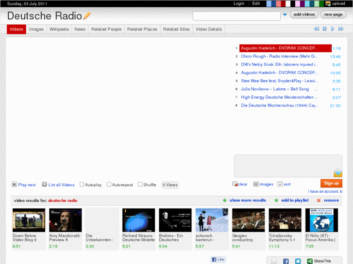
Task: Toggle the Autorepeat checkbox
Action: pyautogui.click(x=109, y=185)
